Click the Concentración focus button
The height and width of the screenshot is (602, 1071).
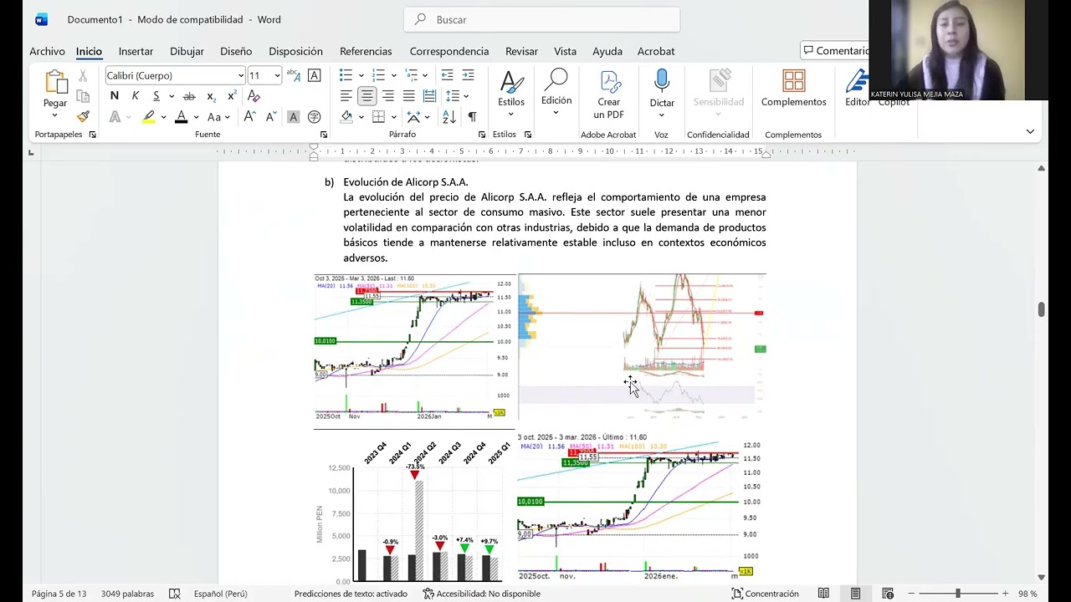point(766,594)
